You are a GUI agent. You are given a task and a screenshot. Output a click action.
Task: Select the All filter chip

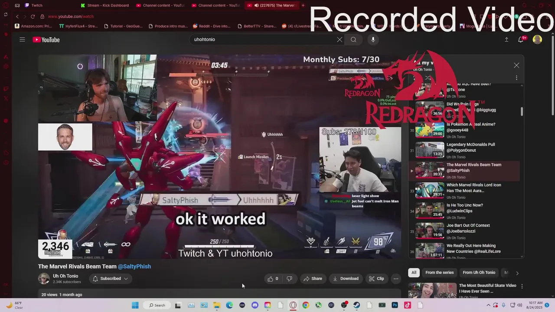point(414,273)
